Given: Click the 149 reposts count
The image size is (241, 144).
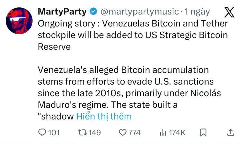Looking at the screenshot, I should coord(94,132).
